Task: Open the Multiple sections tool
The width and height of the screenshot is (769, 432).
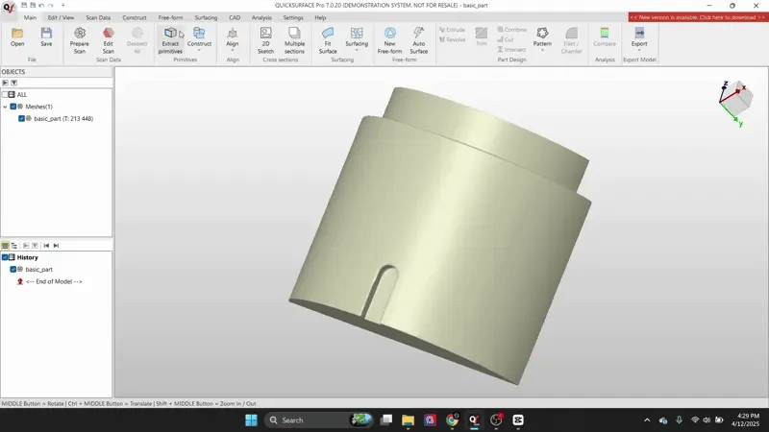Action: [x=294, y=37]
